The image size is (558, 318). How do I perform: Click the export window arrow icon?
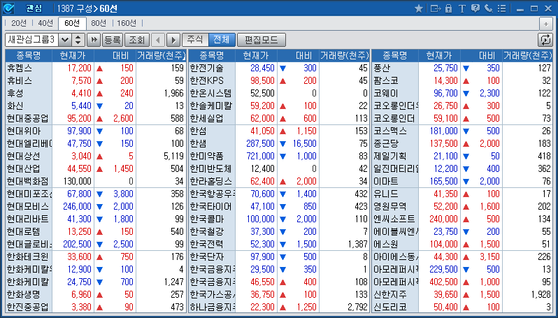tap(435, 8)
